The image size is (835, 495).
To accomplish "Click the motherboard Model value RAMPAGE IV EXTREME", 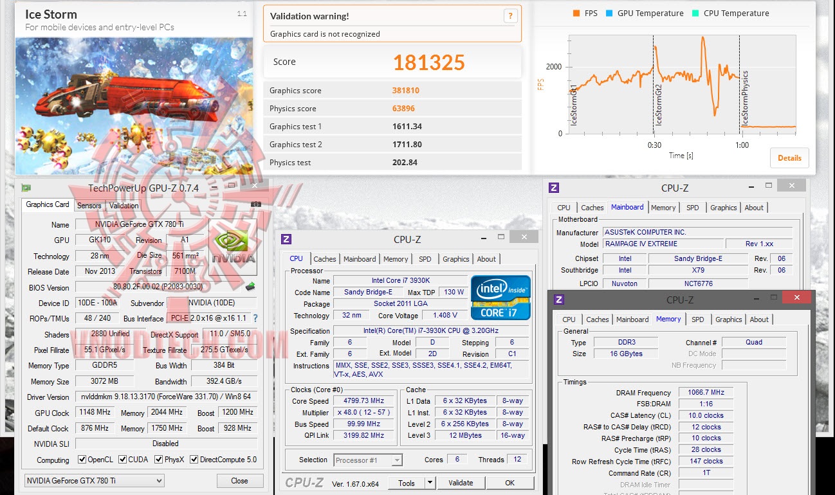I will click(x=662, y=244).
